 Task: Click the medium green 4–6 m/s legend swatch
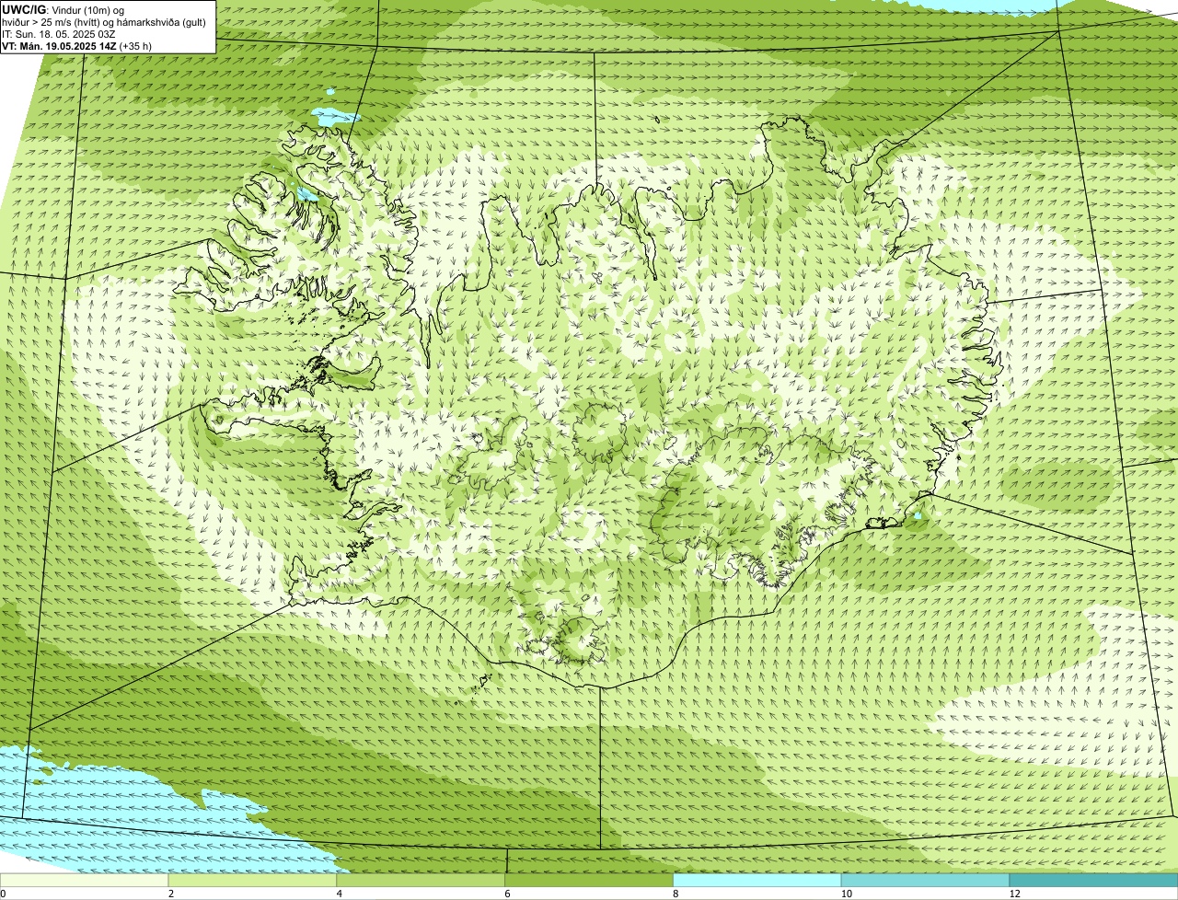coord(422,881)
